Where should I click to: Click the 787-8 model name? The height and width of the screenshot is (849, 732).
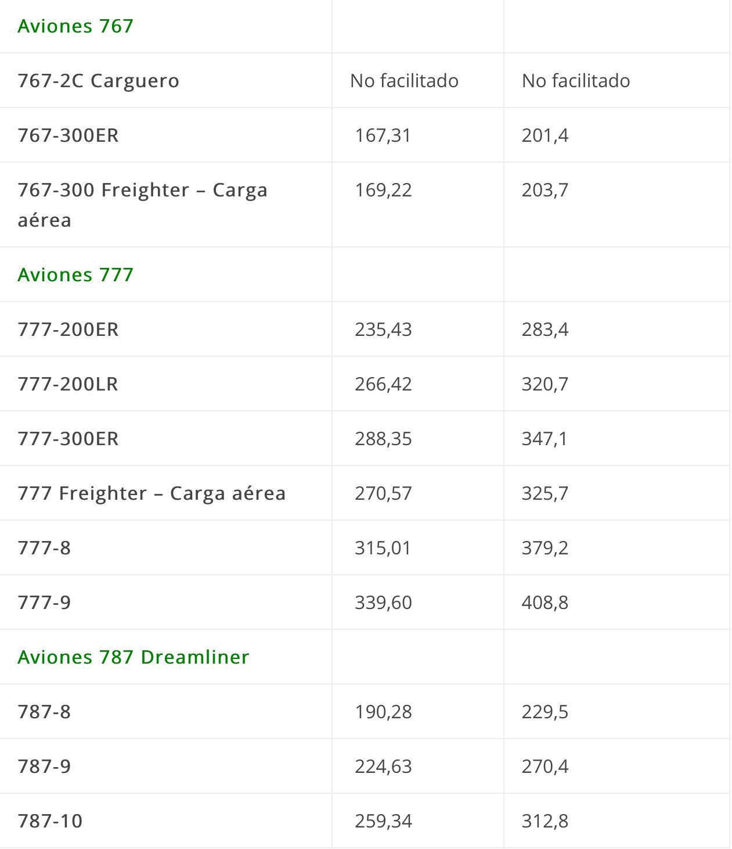(x=44, y=712)
